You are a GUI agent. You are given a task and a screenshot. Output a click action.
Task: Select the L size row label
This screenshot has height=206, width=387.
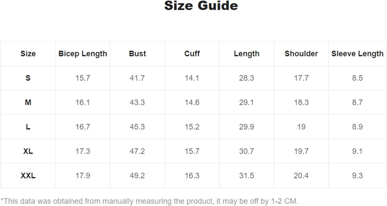tap(28, 127)
